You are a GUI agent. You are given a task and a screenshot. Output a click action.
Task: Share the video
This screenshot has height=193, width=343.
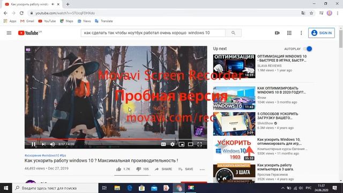click(x=163, y=169)
